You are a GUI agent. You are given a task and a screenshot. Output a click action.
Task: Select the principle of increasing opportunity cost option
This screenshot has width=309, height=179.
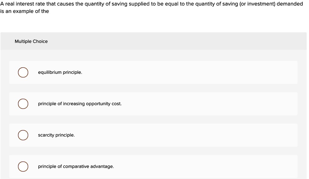(x=23, y=104)
